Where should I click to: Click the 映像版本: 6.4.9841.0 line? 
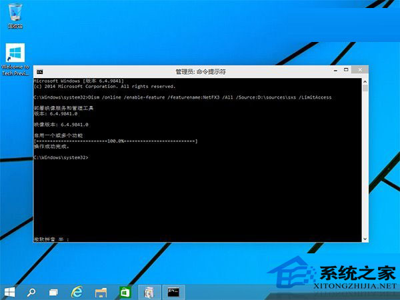coord(61,125)
